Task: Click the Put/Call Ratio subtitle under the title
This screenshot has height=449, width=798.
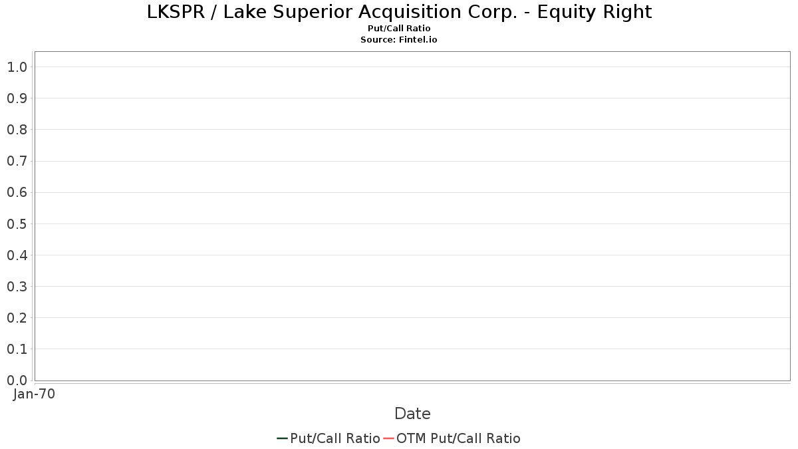Action: [x=399, y=29]
